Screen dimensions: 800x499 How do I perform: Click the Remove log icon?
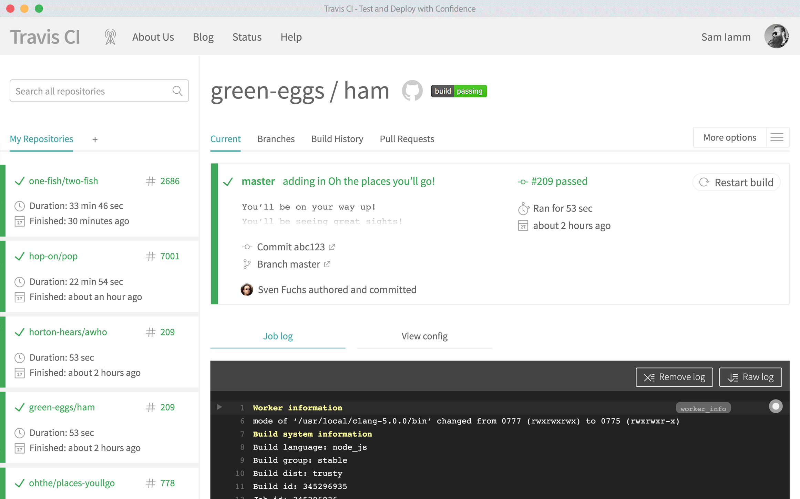point(649,377)
